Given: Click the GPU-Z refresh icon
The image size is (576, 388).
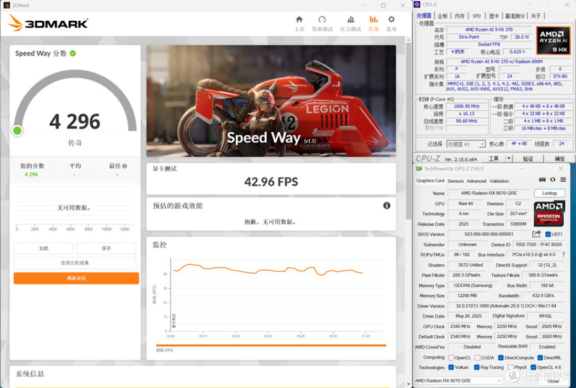Looking at the screenshot, I should coord(553,180).
